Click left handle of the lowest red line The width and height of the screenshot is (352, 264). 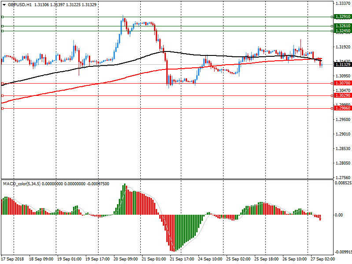(x=2, y=108)
